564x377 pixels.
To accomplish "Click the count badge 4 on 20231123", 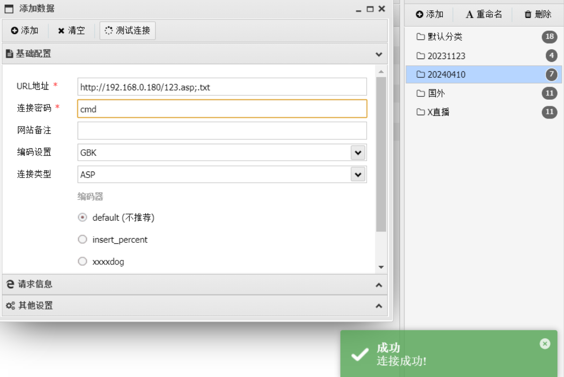I will [551, 56].
